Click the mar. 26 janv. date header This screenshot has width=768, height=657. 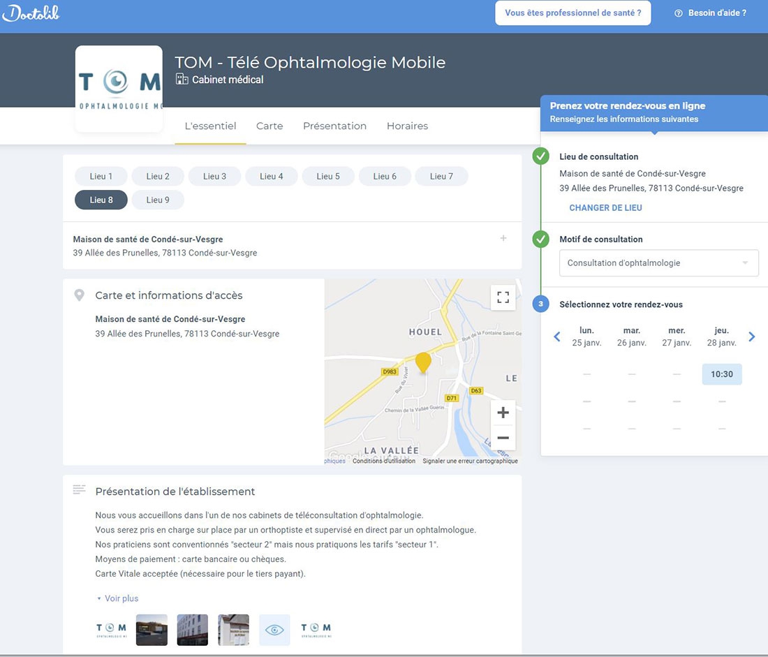[632, 337]
